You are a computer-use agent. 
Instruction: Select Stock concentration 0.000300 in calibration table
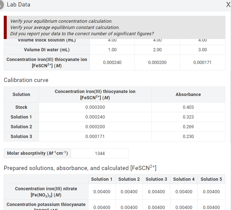click(95, 107)
